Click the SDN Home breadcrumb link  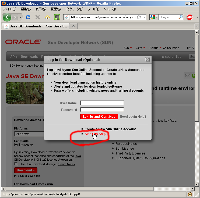pos(17,66)
